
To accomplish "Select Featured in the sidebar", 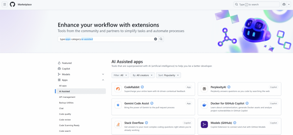I will pos(67,63).
